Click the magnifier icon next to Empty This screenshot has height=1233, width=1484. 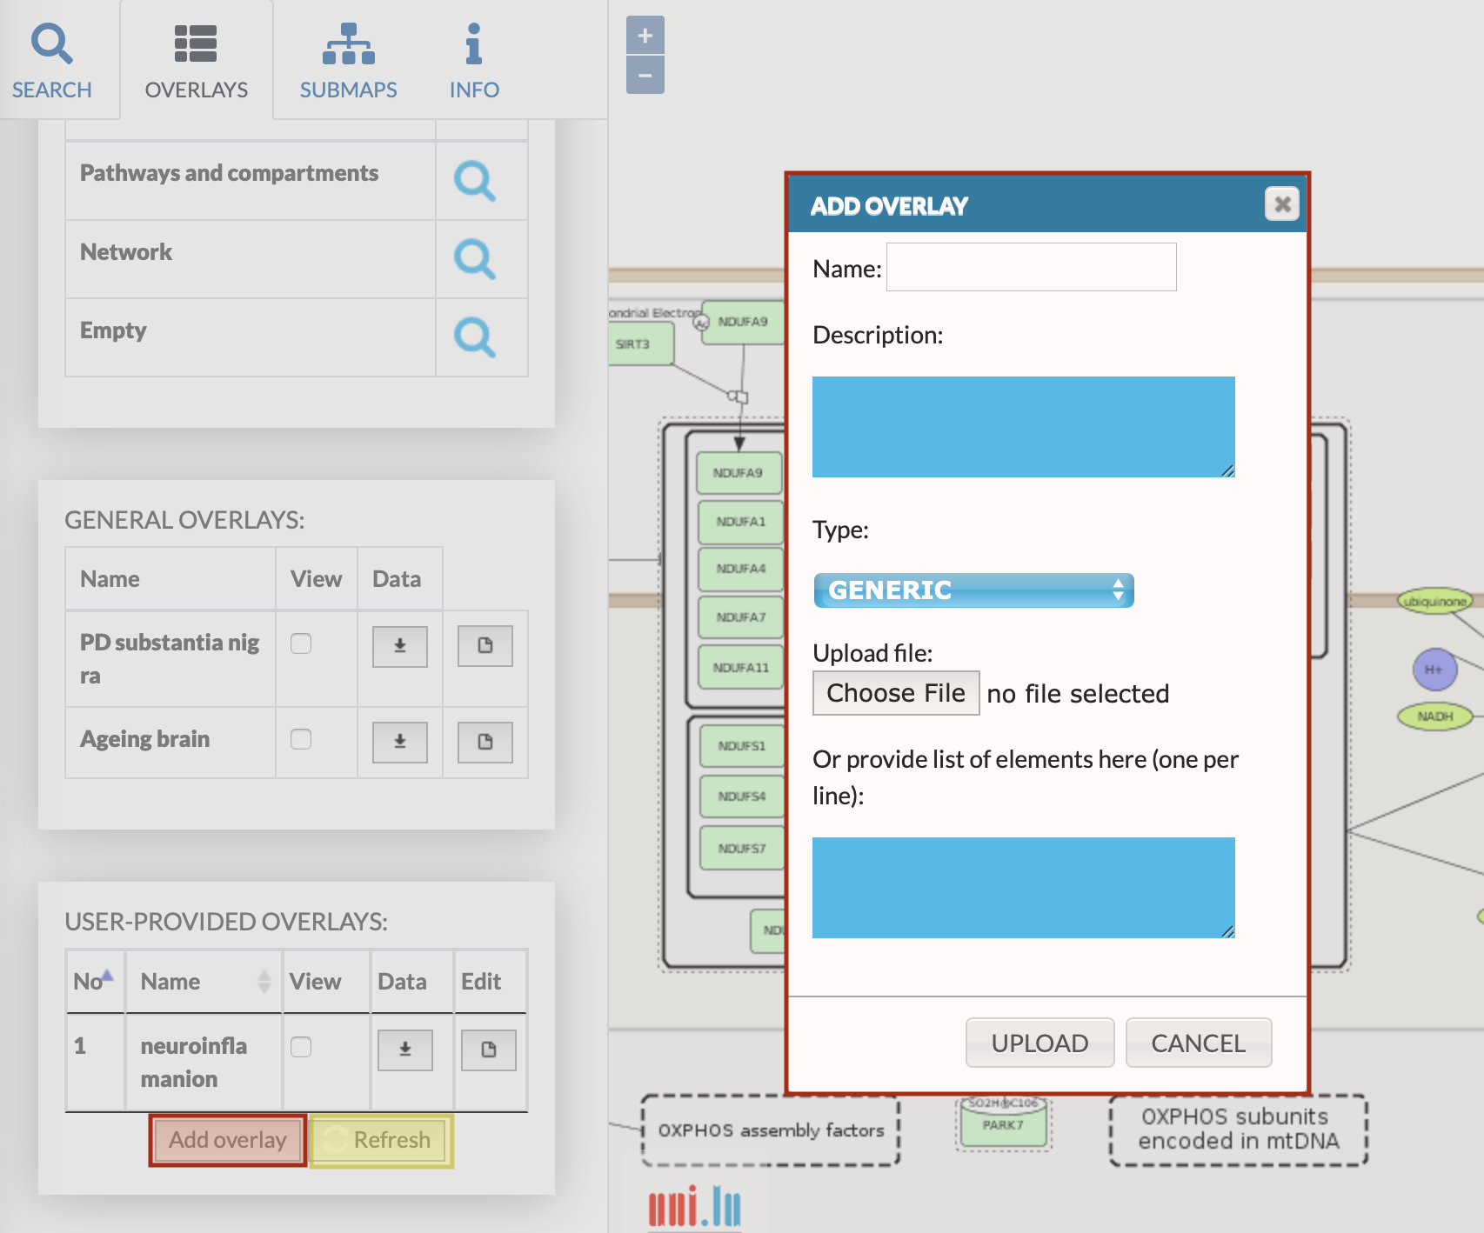(x=474, y=337)
